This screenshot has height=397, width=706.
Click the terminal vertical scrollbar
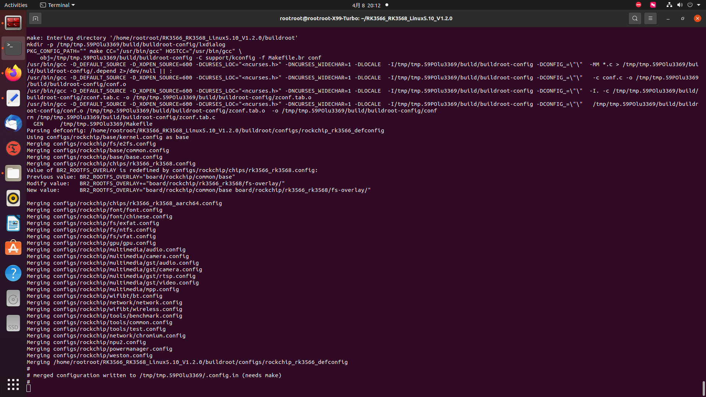pyautogui.click(x=703, y=388)
